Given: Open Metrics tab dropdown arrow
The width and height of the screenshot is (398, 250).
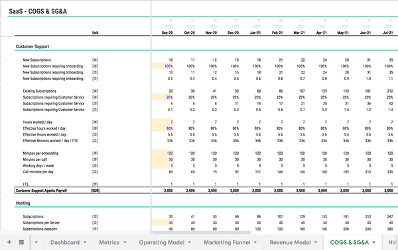Looking at the screenshot, I should tap(125, 243).
